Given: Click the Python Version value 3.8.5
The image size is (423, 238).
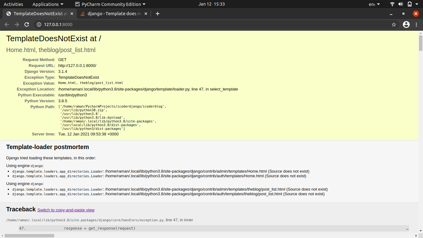Looking at the screenshot, I should [63, 101].
